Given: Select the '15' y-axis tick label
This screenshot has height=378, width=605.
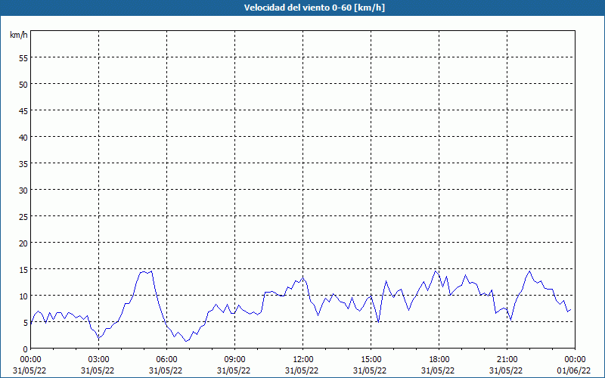Looking at the screenshot, I should [23, 269].
